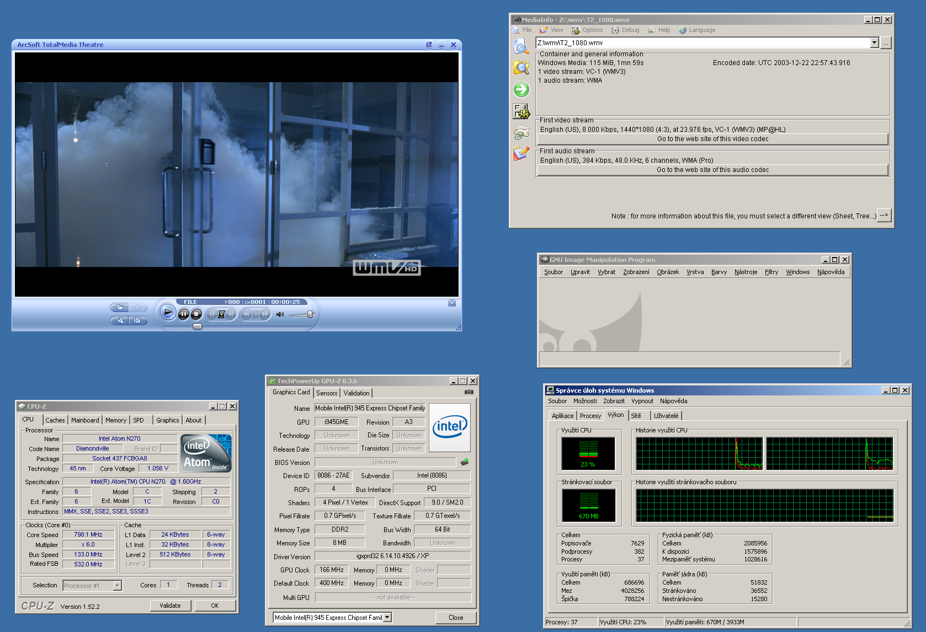This screenshot has height=632, width=926.
Task: Skip to previous chapter in TotalMedia Theatre
Action: pos(212,314)
